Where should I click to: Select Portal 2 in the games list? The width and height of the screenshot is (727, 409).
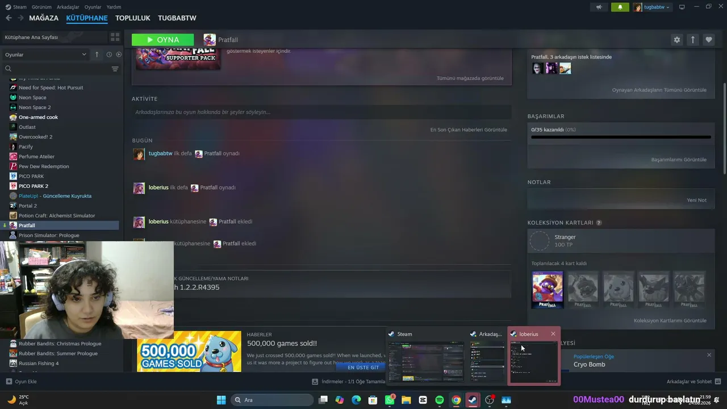[27, 206]
